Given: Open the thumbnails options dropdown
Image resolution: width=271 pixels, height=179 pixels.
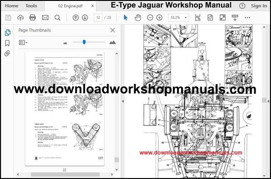Looking at the screenshot, I should pyautogui.click(x=23, y=42).
